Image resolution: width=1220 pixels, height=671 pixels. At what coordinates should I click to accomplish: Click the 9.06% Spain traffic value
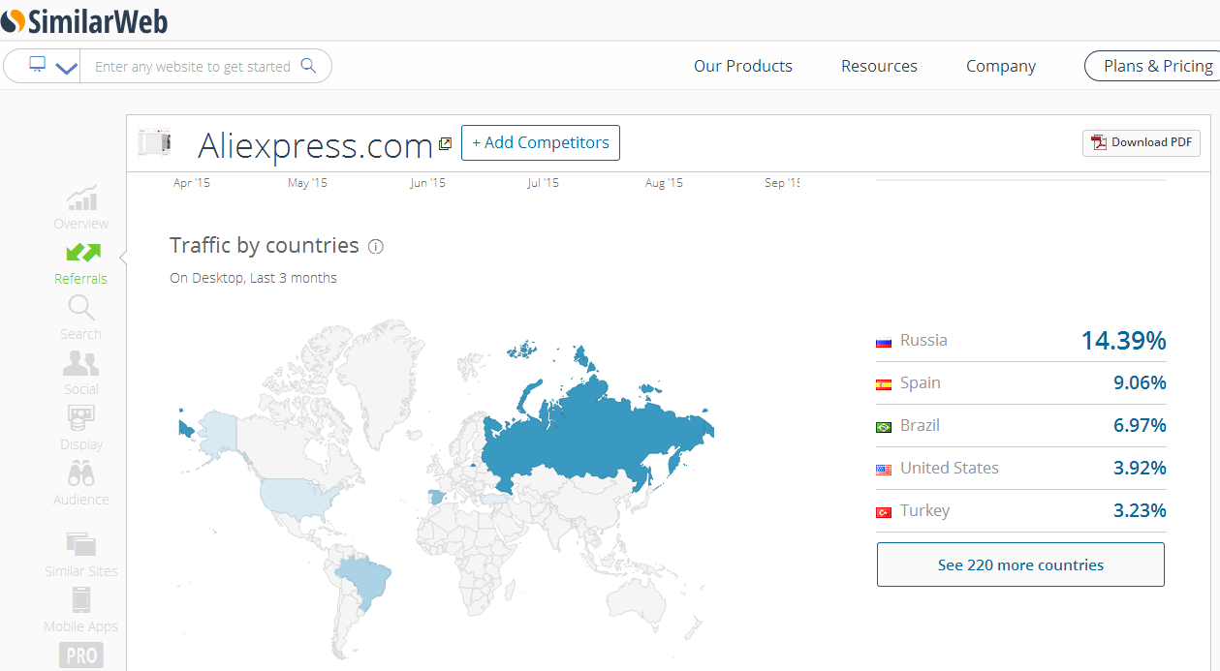[1140, 382]
